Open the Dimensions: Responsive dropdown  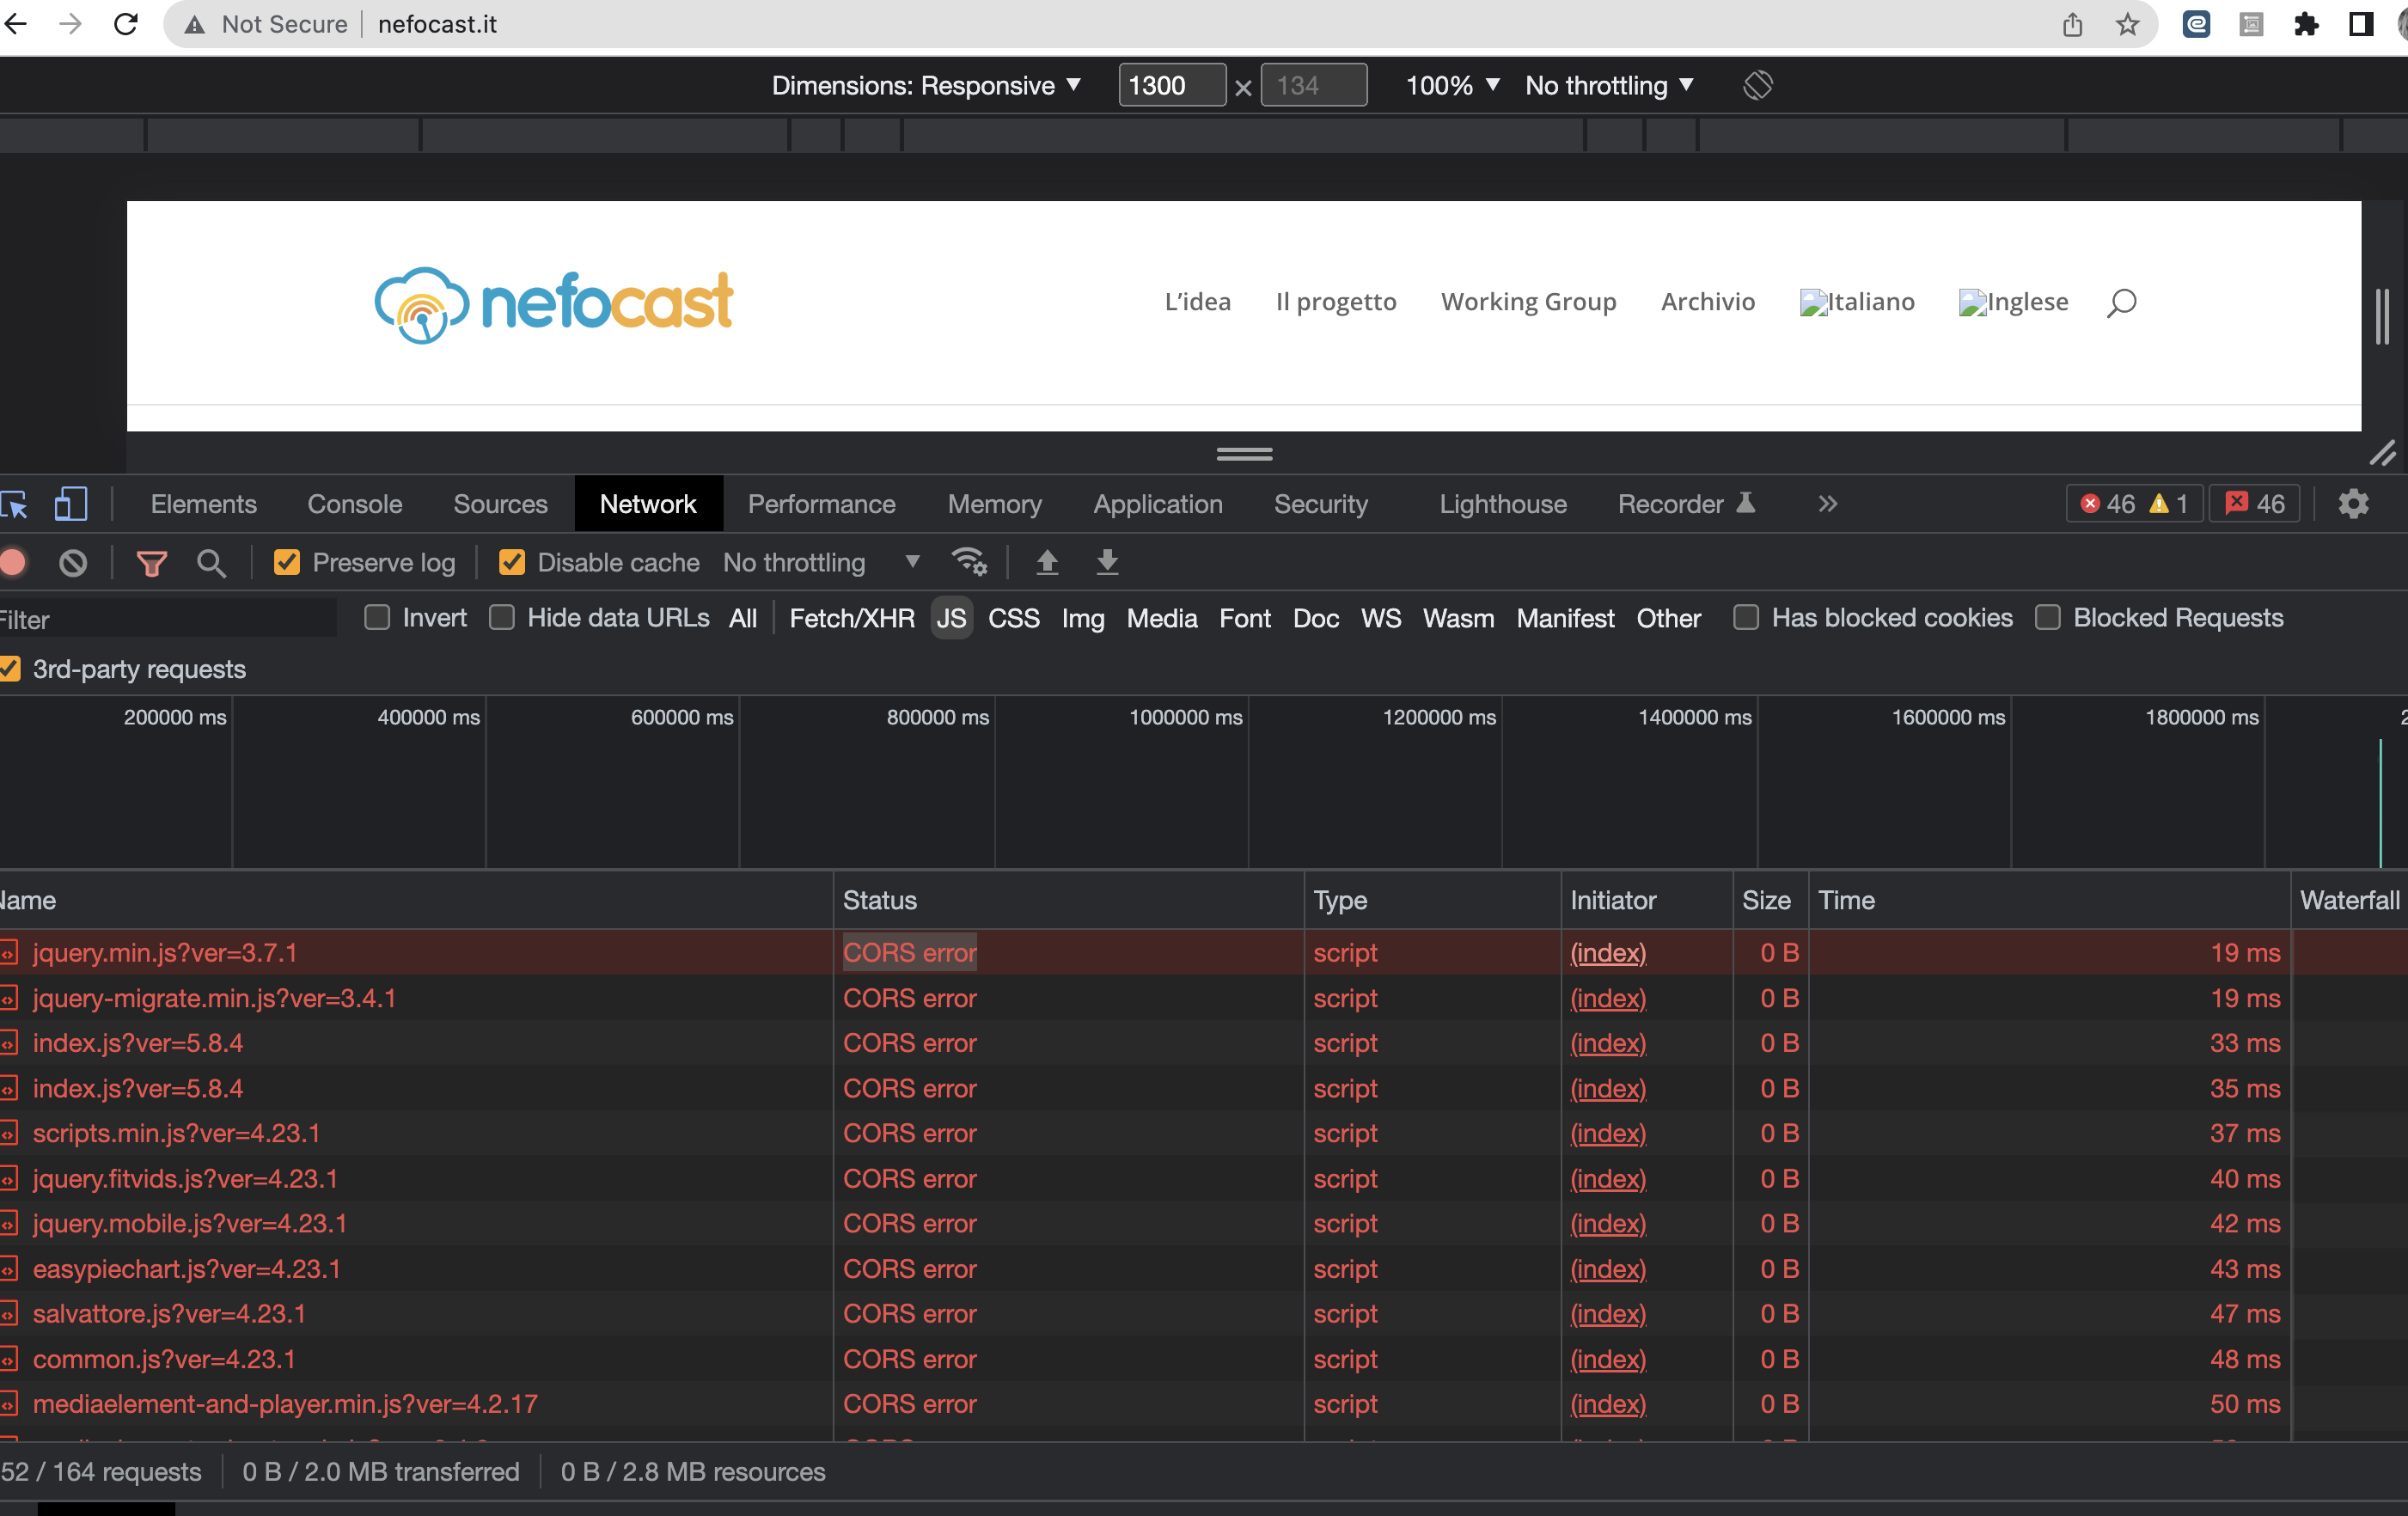[926, 86]
